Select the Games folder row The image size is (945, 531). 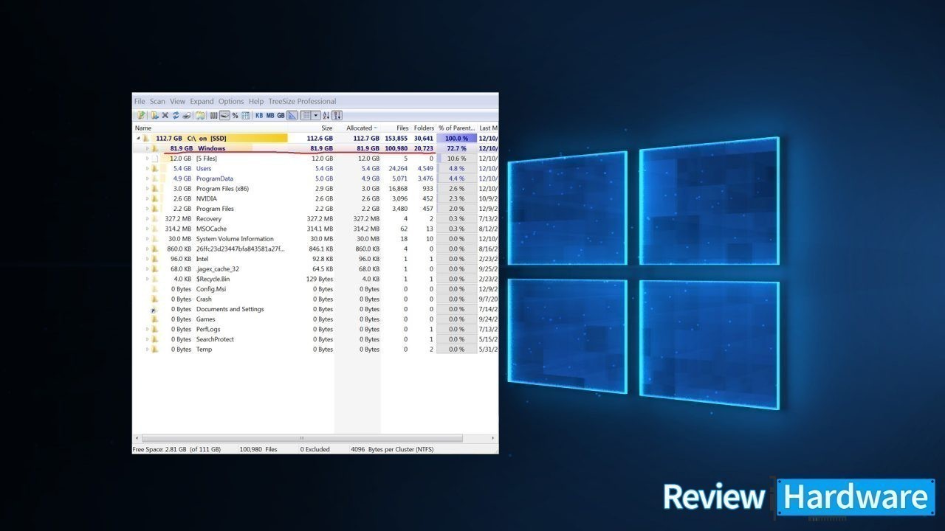[x=315, y=319]
